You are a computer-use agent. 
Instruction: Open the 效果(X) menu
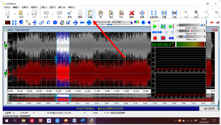click(x=25, y=7)
